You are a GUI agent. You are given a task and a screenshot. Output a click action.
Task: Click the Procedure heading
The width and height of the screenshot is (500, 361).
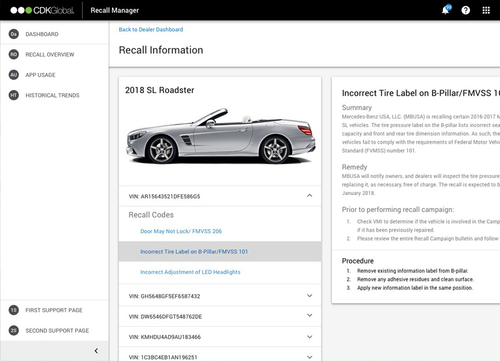358,261
